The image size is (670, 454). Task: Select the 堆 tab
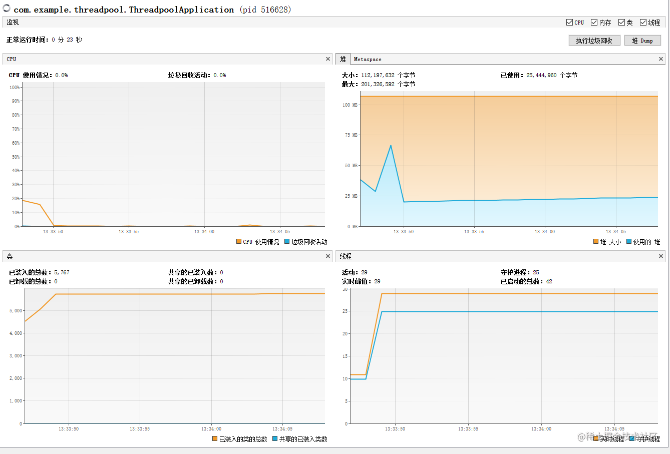point(343,59)
